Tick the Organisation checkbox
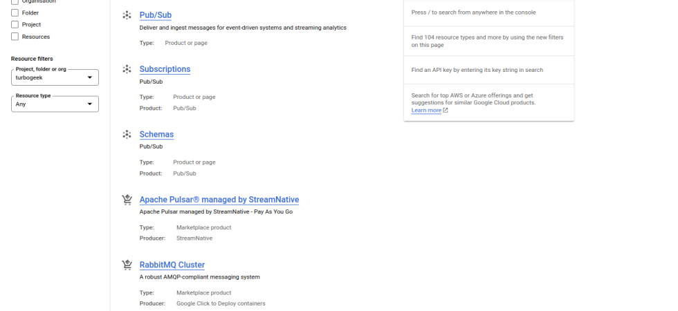The height and width of the screenshot is (311, 678). 15,1
